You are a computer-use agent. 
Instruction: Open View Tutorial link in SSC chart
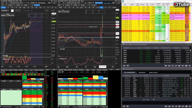(107, 3)
